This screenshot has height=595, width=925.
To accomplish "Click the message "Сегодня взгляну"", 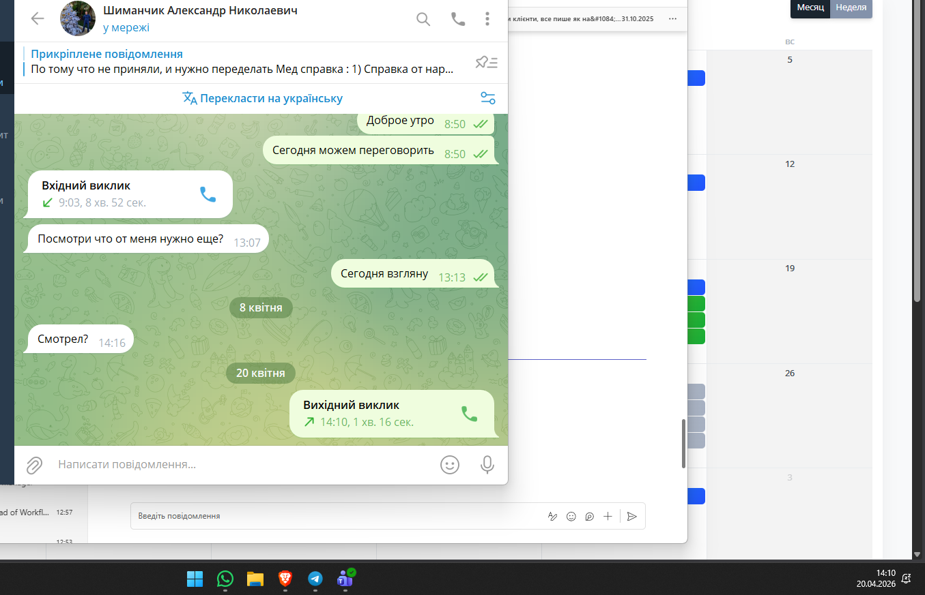I will (x=413, y=274).
